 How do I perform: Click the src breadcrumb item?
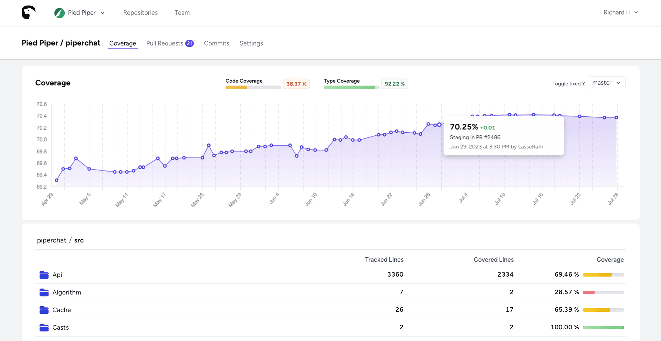click(x=78, y=240)
